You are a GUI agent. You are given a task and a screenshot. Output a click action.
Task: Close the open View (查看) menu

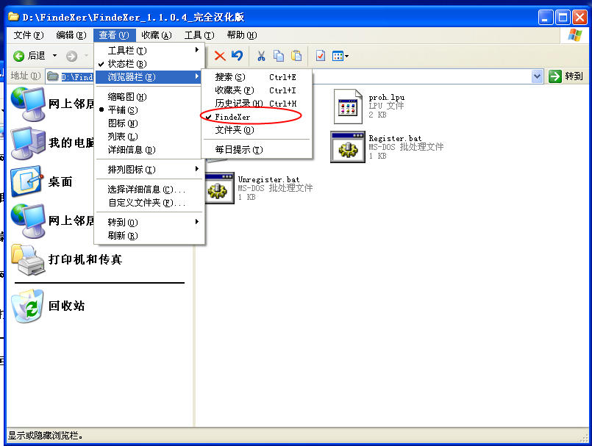click(x=114, y=35)
